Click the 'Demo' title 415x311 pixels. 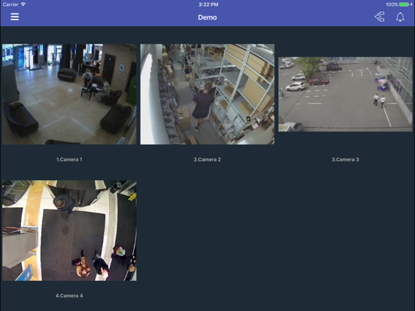[207, 17]
